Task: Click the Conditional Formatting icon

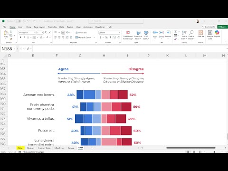Action: pos(128,33)
